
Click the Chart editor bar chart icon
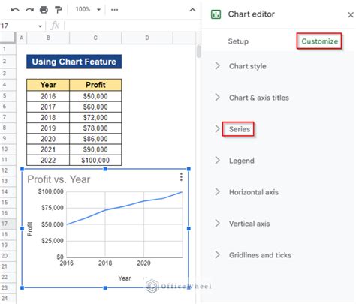216,14
